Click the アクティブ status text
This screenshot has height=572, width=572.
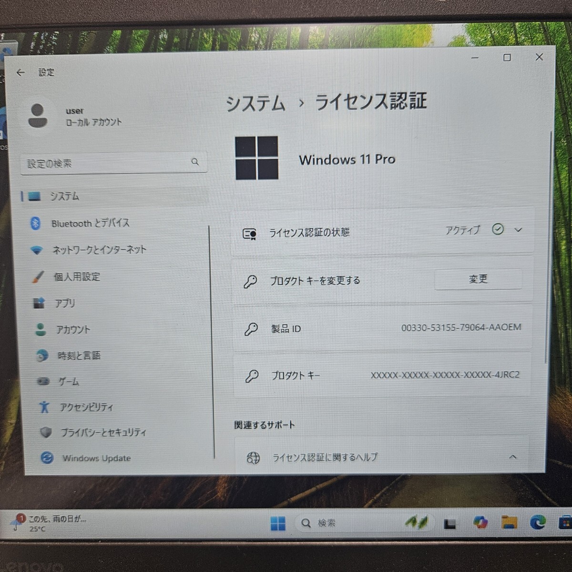pyautogui.click(x=463, y=231)
